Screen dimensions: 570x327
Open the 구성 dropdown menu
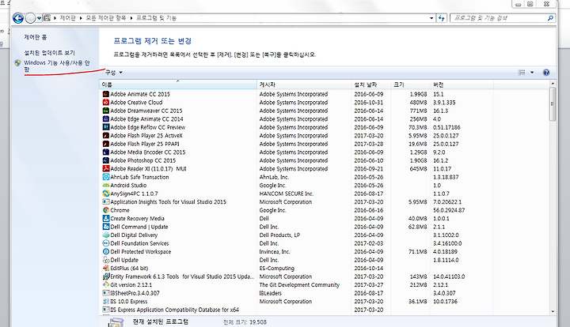click(114, 73)
